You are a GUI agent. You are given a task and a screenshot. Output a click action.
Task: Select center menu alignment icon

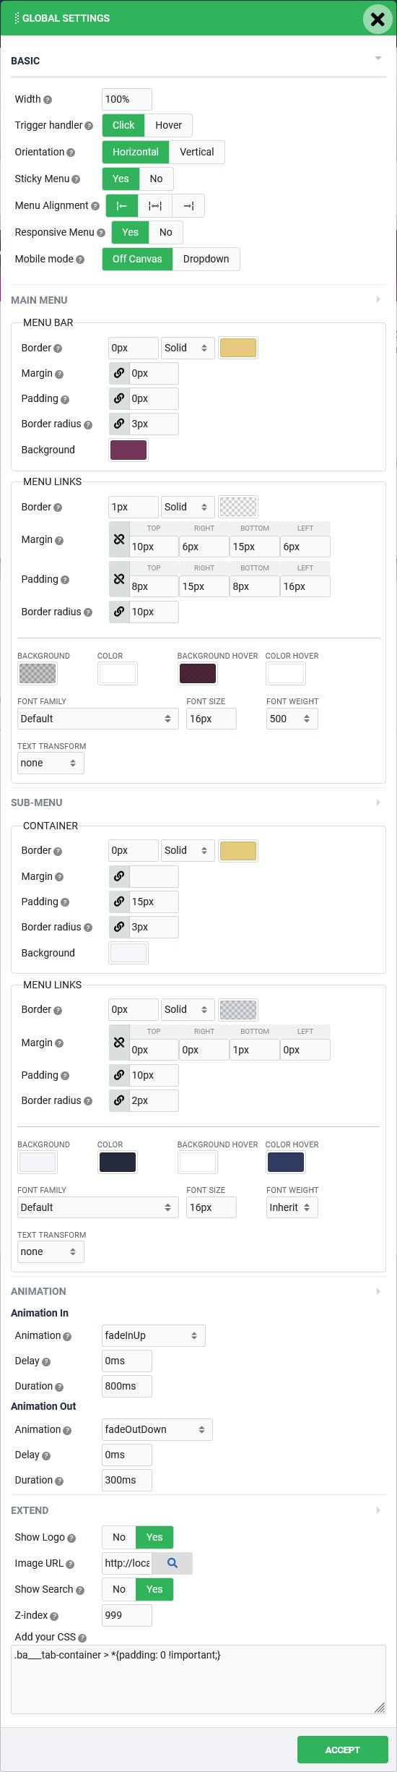click(155, 205)
